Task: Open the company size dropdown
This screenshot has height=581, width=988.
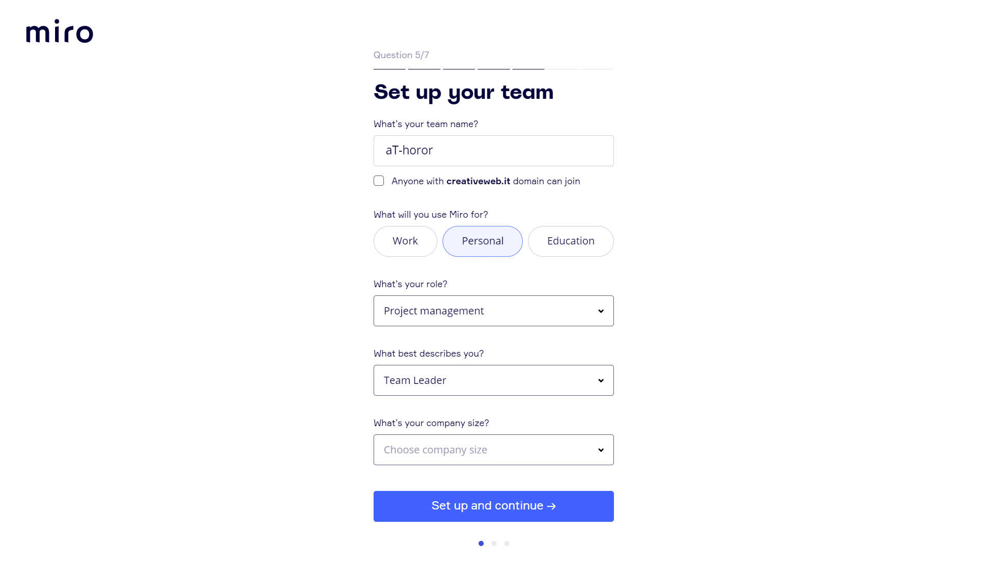Action: 493,450
